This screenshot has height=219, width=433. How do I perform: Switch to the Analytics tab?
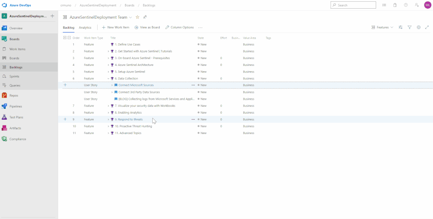[x=85, y=27]
